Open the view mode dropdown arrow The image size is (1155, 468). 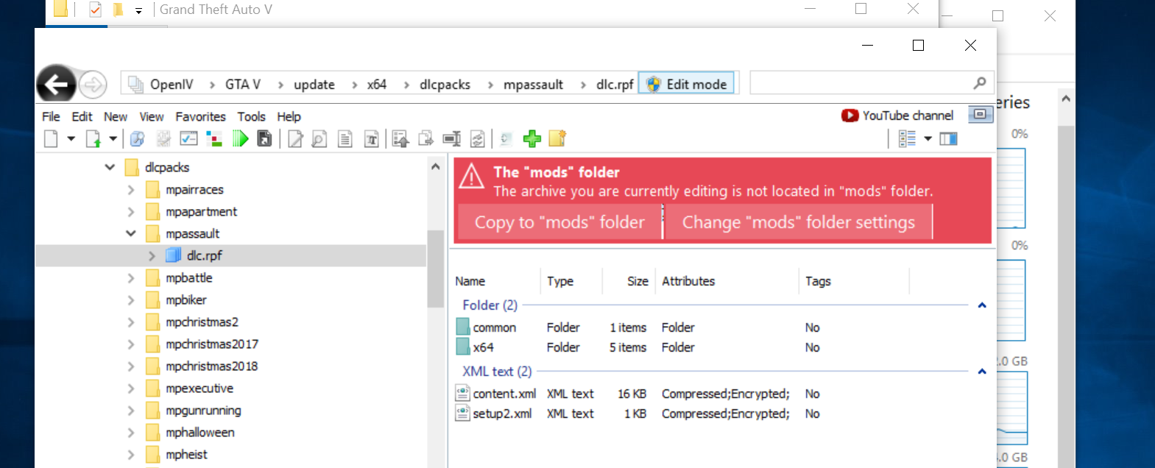[x=928, y=138]
